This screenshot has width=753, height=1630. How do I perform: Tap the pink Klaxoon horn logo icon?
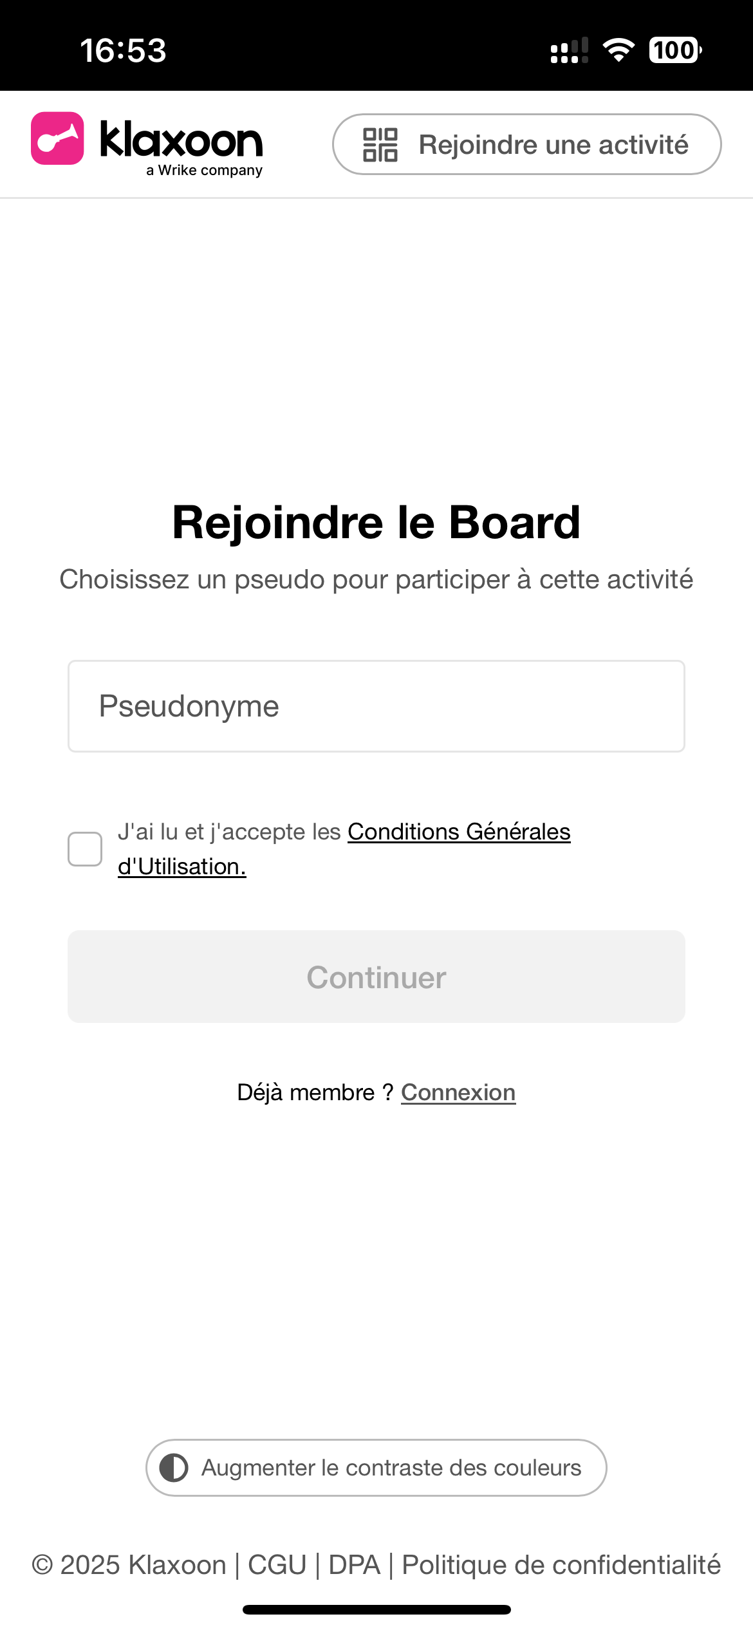(x=57, y=138)
